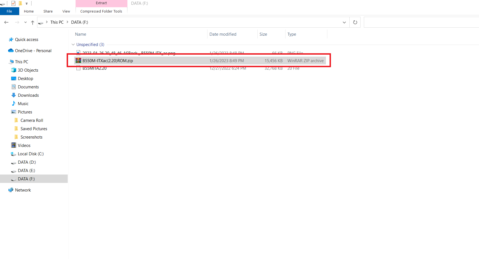
Task: Click the 3D Objects cube icon
Action: click(x=14, y=70)
